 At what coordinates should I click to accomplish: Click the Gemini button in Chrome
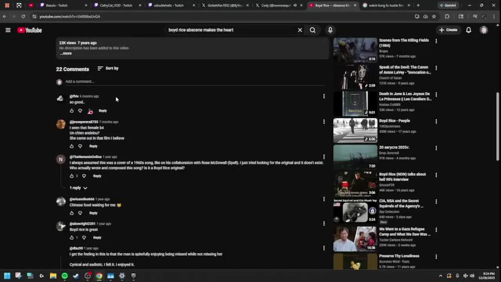448,5
